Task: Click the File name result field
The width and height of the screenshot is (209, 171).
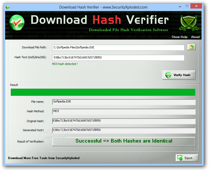Action: 124,102
